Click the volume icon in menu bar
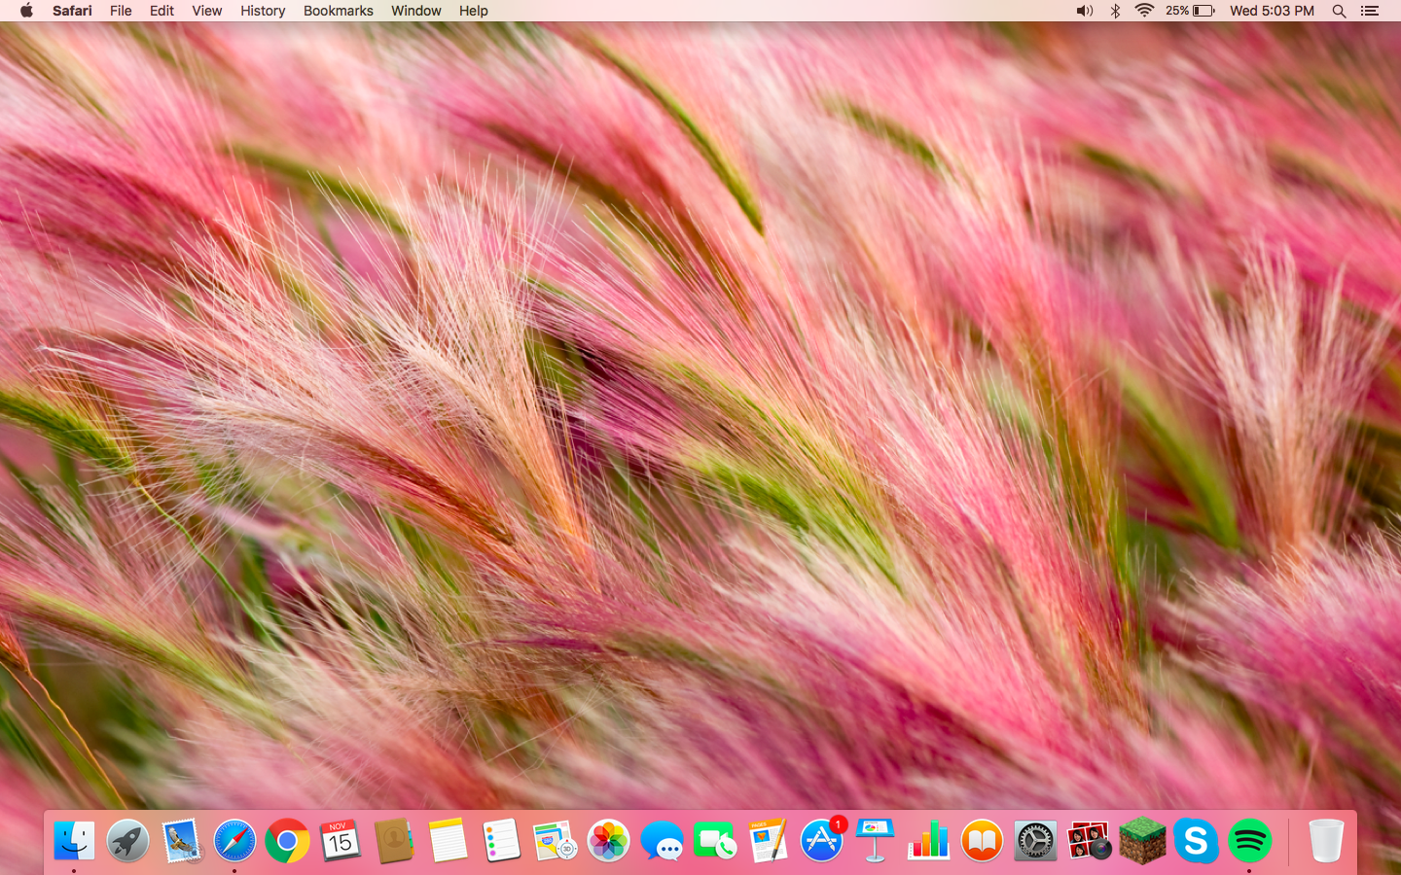The image size is (1401, 875). (x=1085, y=11)
